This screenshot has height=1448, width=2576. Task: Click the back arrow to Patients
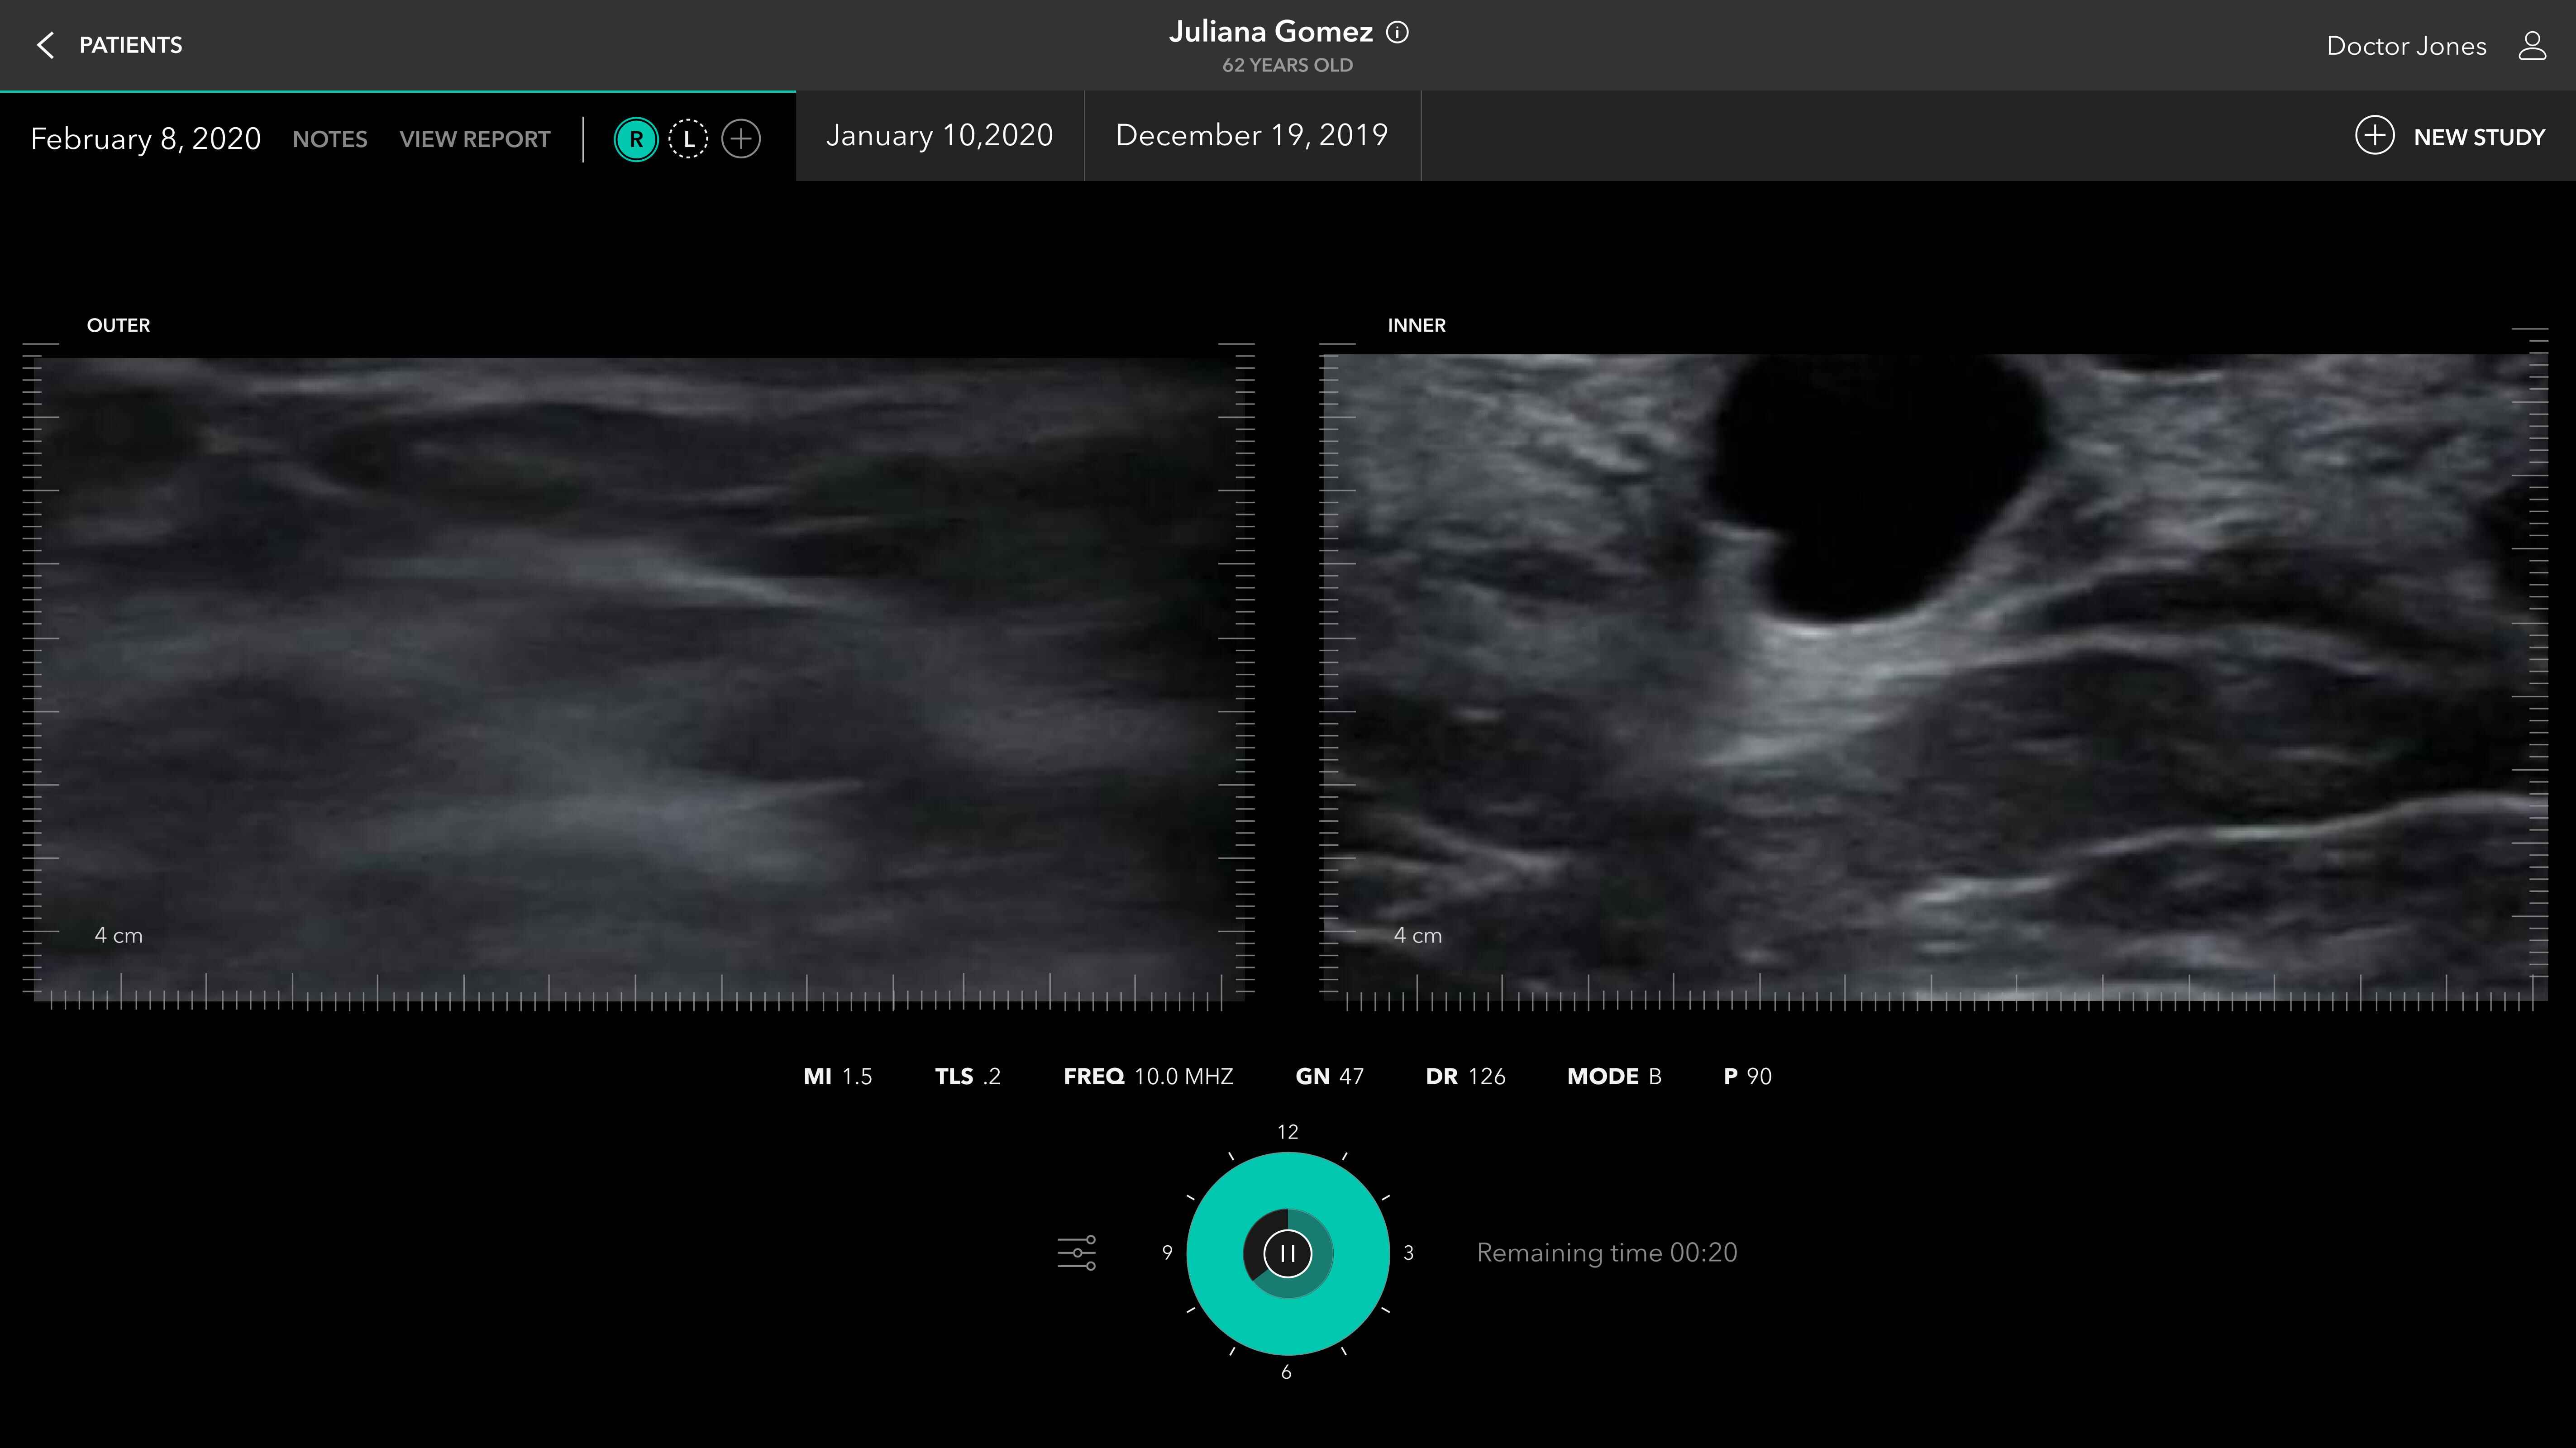click(x=45, y=45)
